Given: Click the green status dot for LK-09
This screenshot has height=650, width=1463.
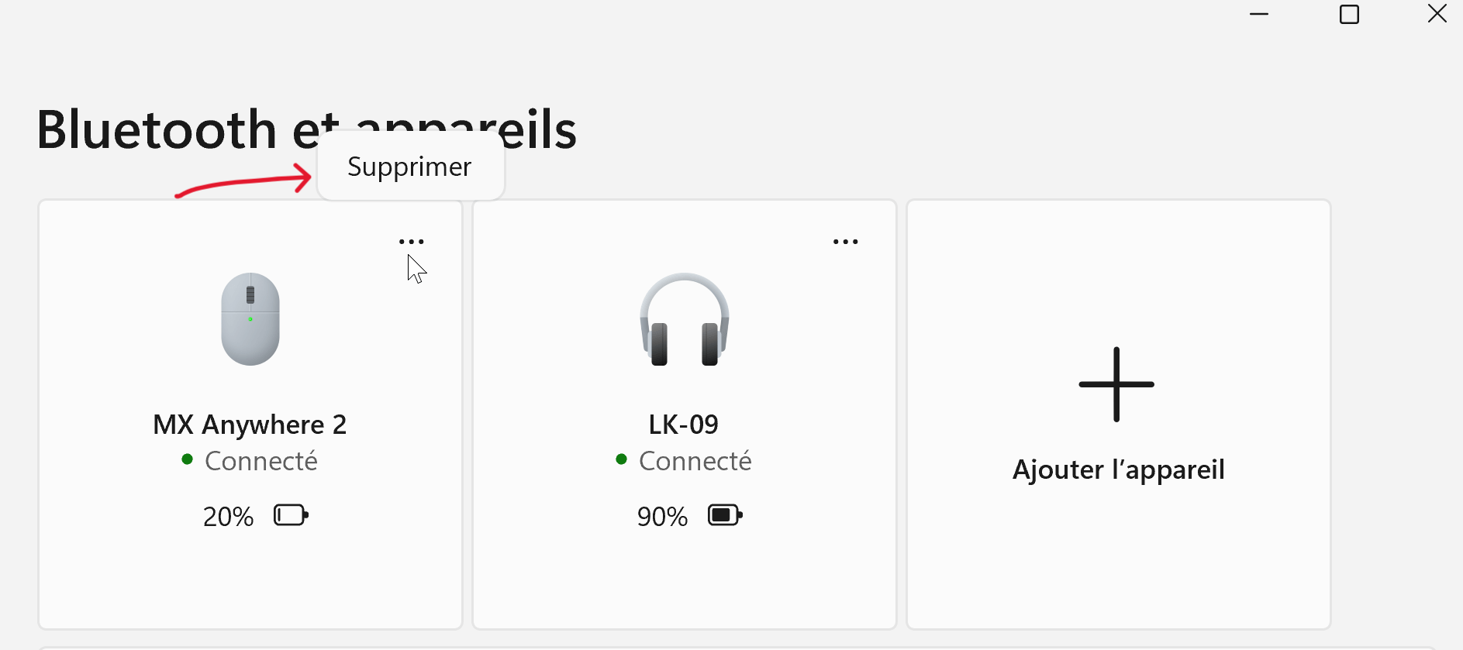Looking at the screenshot, I should (x=621, y=459).
